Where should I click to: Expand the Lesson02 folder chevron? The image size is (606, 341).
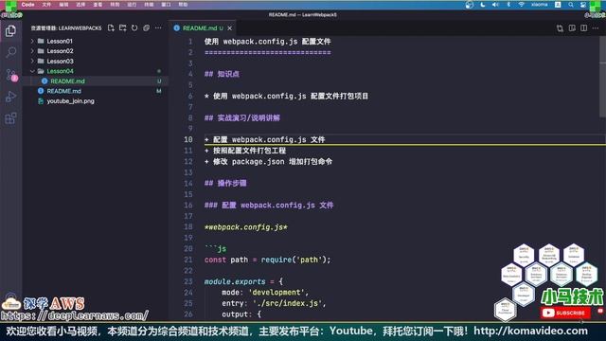[x=32, y=51]
